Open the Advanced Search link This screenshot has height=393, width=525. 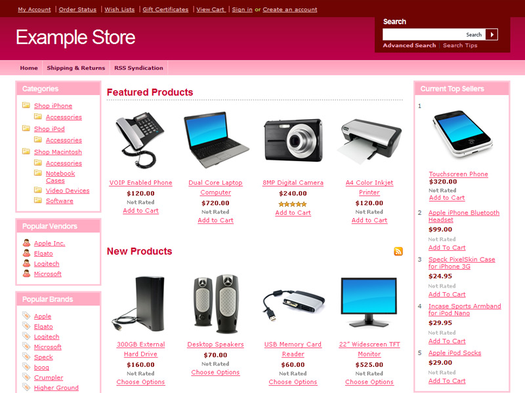click(409, 45)
